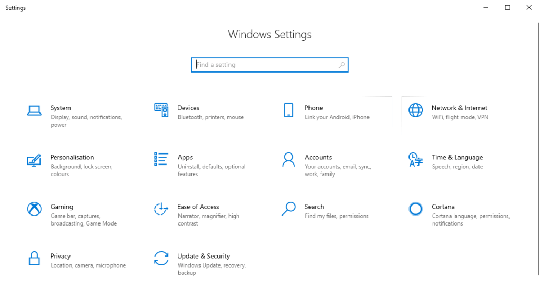Click 'Game bar, captures, broadcasting, Game Mode' text
This screenshot has height=287, width=539.
84,220
